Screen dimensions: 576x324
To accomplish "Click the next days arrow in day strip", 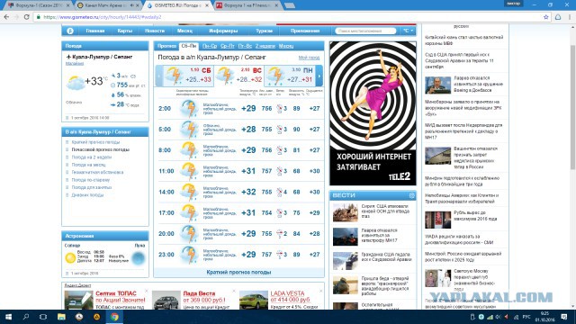I will (319, 76).
